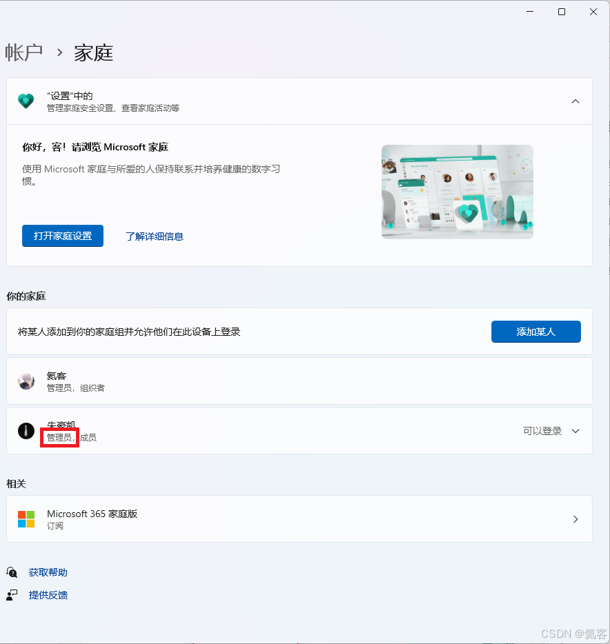The height and width of the screenshot is (644, 610).
Task: Collapse the "设置"中的 section chevron
Action: 575,101
